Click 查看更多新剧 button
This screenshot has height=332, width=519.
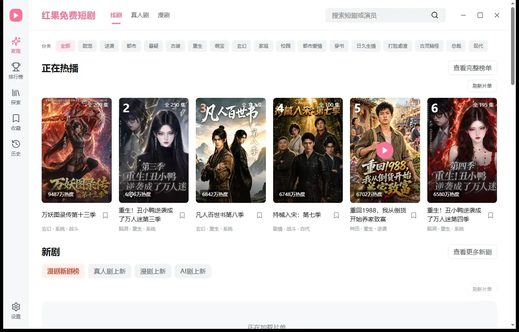pos(473,252)
